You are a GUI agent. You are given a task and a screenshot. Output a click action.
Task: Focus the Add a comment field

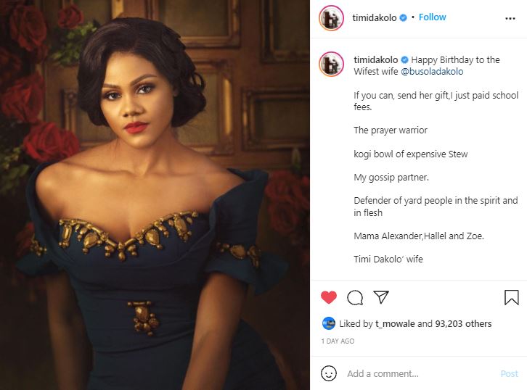[414, 374]
